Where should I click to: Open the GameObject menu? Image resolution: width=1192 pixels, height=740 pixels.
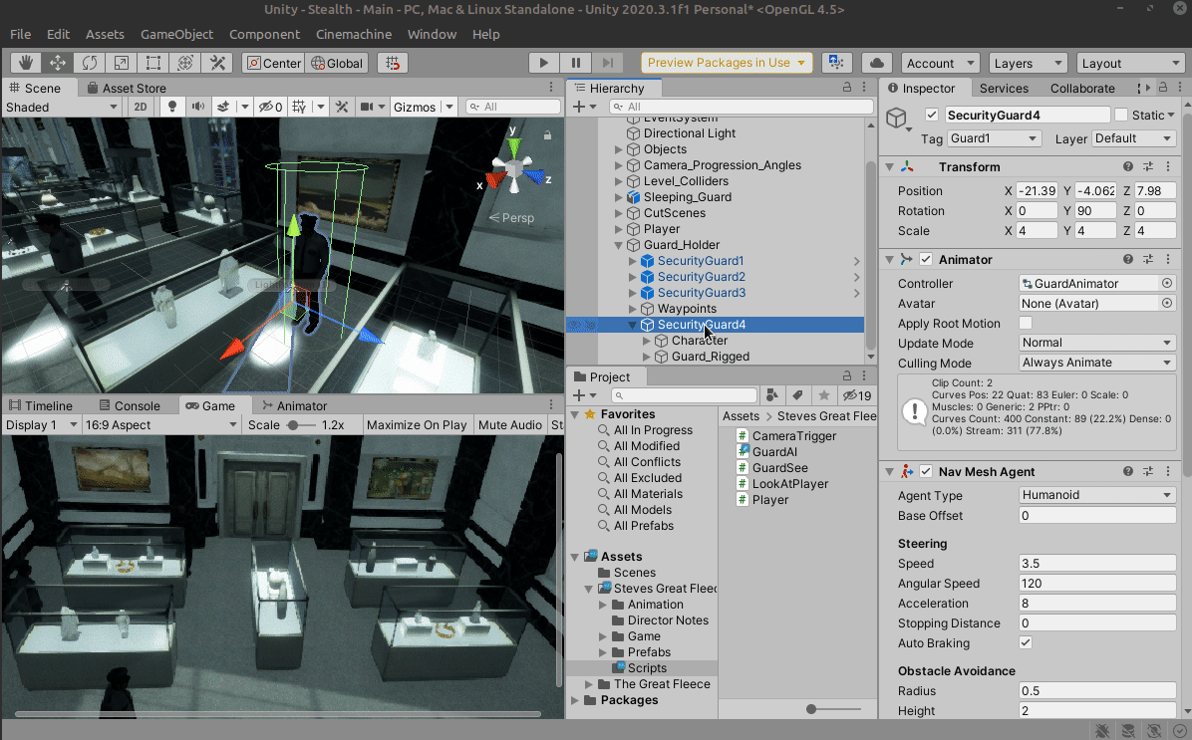point(176,34)
